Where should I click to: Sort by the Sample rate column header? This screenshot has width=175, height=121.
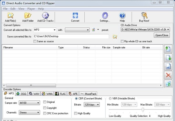point(126,48)
